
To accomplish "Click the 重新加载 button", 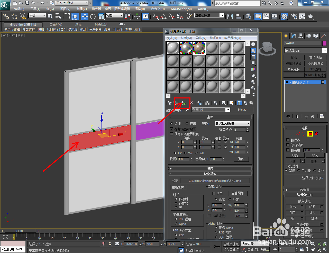I will pos(178,187).
